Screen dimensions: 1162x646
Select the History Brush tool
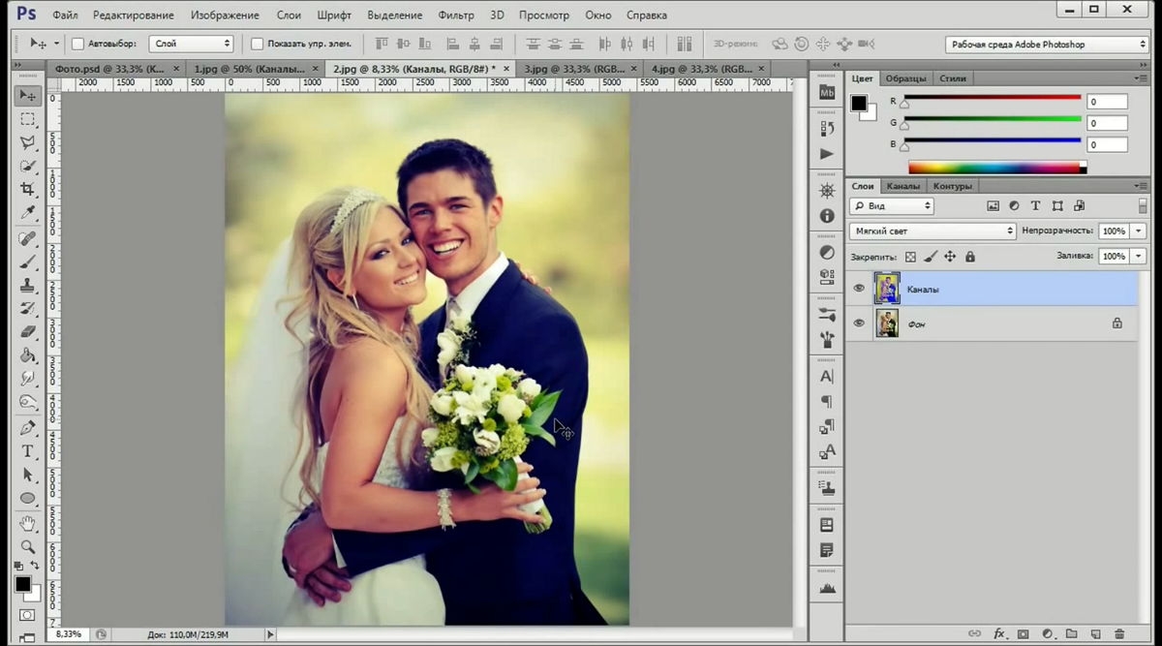(x=28, y=308)
